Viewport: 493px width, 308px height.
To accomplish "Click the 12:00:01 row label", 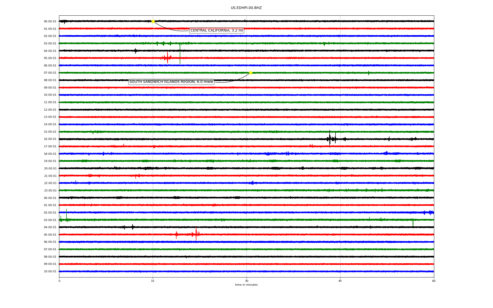I will [x=50, y=110].
